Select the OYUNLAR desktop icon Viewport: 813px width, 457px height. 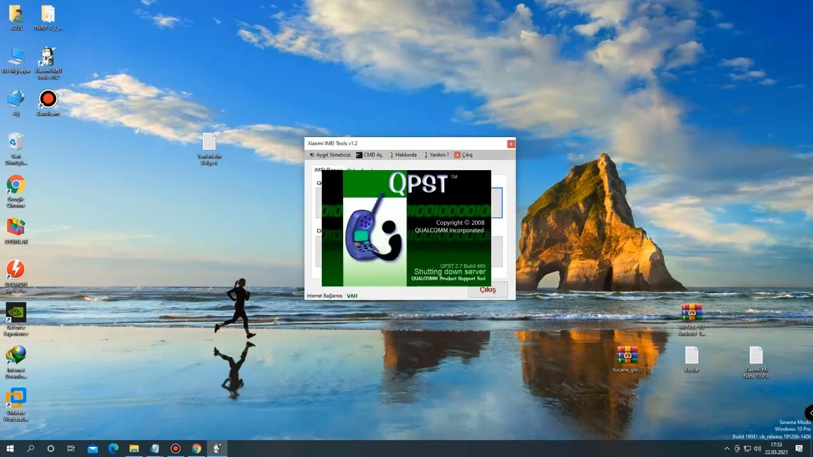point(16,231)
